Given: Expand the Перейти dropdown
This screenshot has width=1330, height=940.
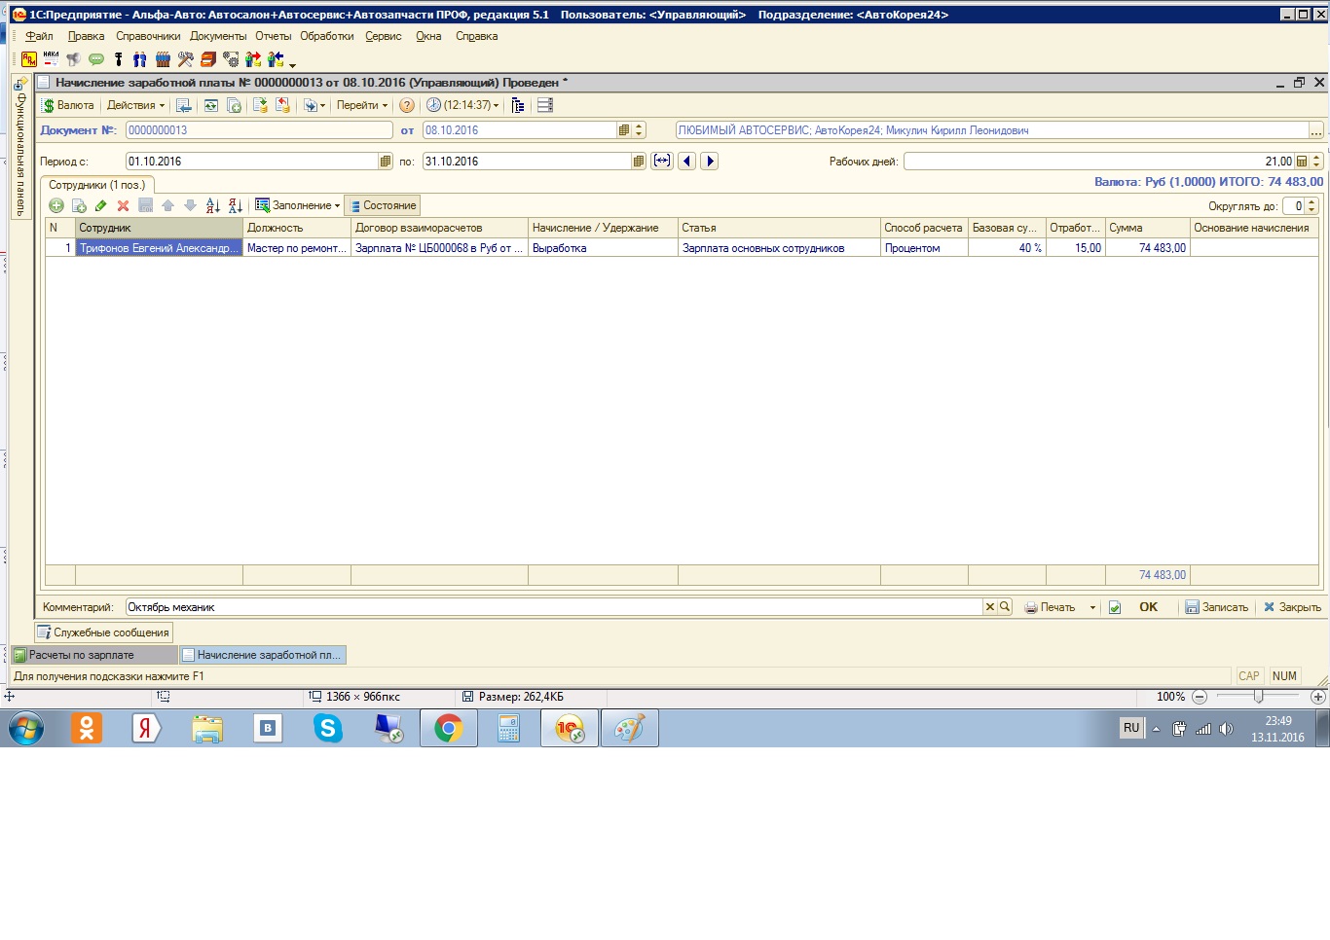Looking at the screenshot, I should tap(362, 105).
